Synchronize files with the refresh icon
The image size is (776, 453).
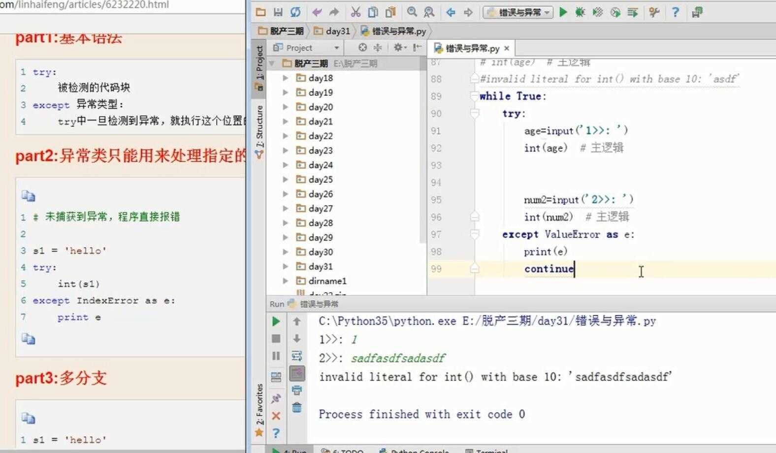point(295,12)
